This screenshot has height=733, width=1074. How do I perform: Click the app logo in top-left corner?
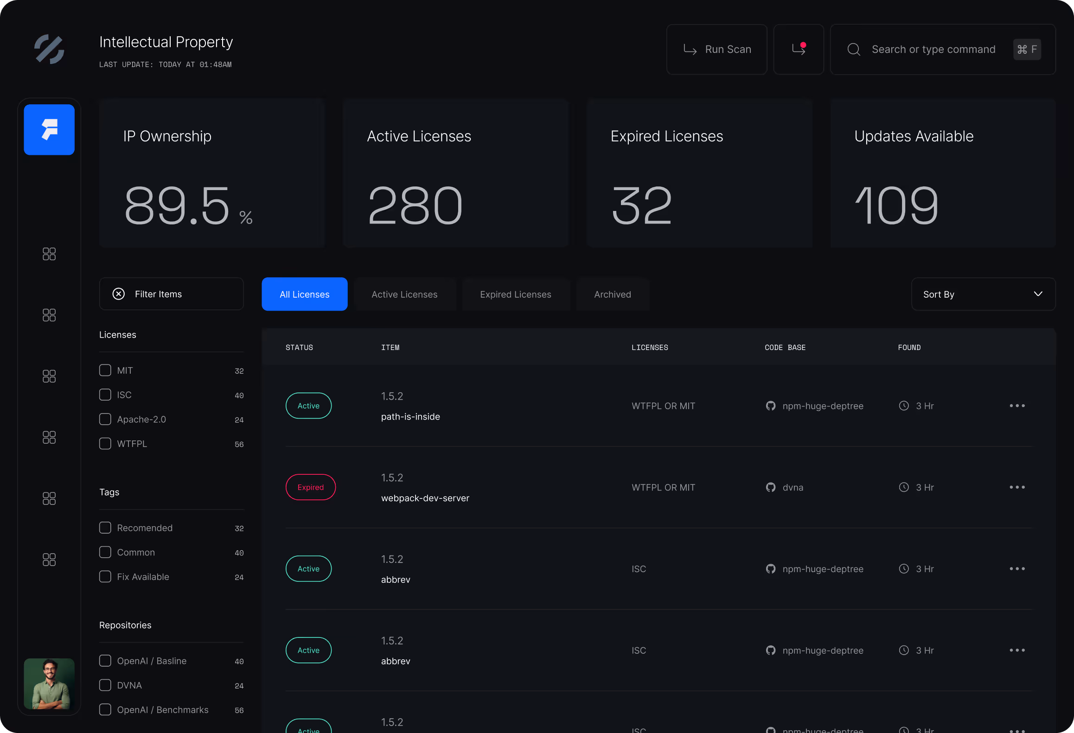coord(49,49)
